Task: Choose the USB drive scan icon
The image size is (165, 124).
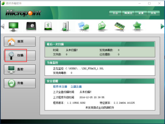Action: 48,26
